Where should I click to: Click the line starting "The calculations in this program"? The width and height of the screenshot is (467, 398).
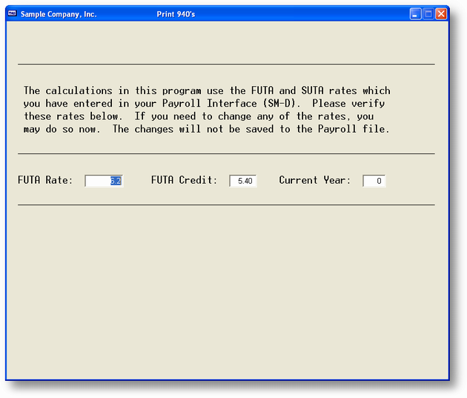coord(206,91)
